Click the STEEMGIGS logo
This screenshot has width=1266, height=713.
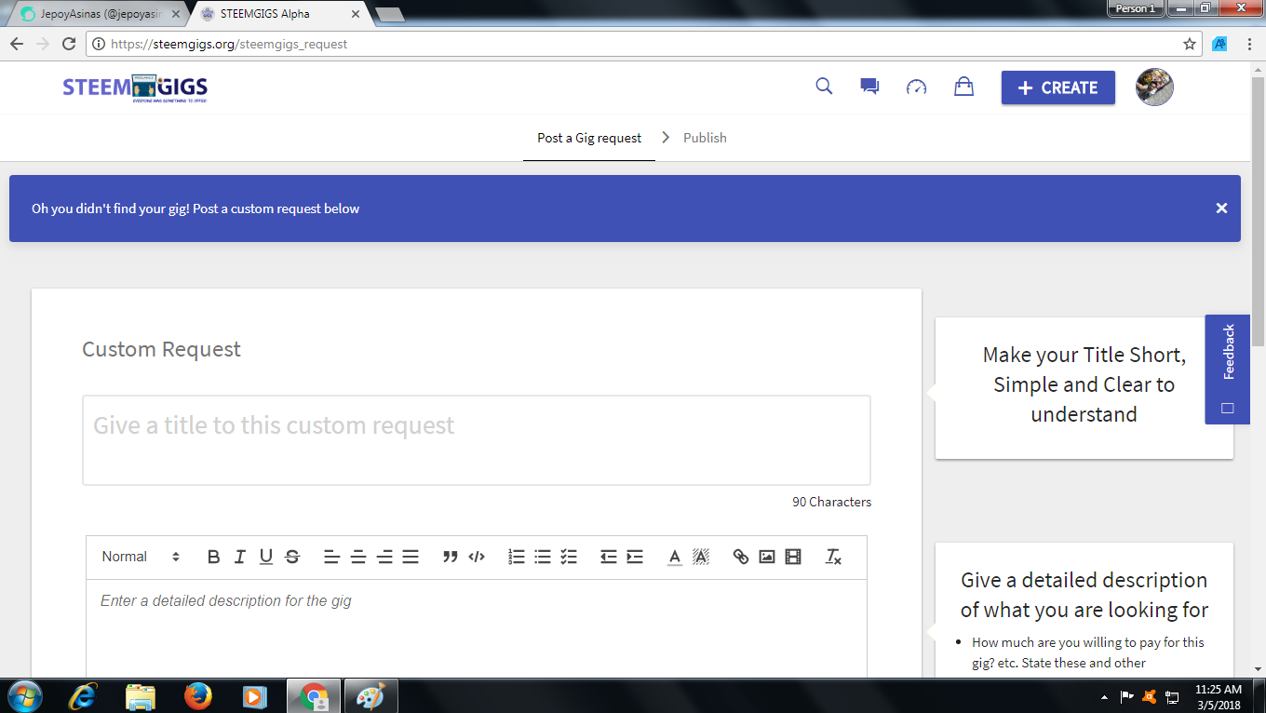coord(135,87)
